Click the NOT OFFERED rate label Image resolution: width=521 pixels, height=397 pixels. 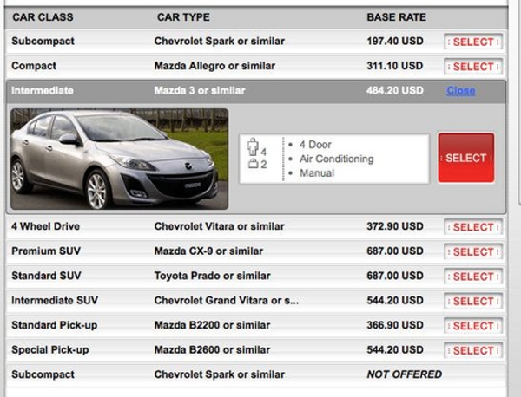[x=404, y=374]
